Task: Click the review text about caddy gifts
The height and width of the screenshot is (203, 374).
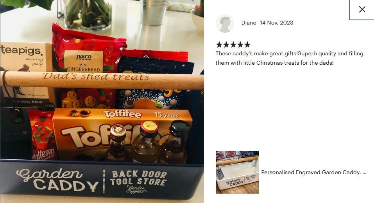Action: [289, 58]
